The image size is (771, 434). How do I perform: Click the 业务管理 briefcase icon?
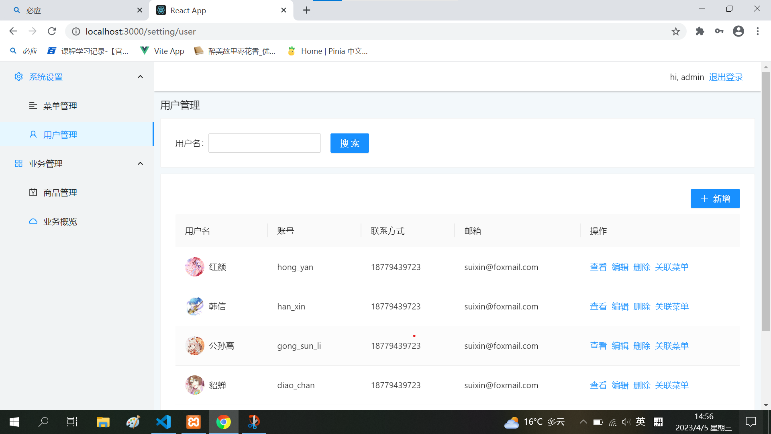coord(18,163)
